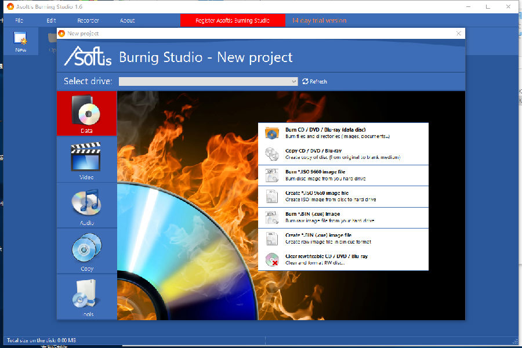Click Register Asoftis Burning Studio button
522x348 pixels.
pos(232,20)
